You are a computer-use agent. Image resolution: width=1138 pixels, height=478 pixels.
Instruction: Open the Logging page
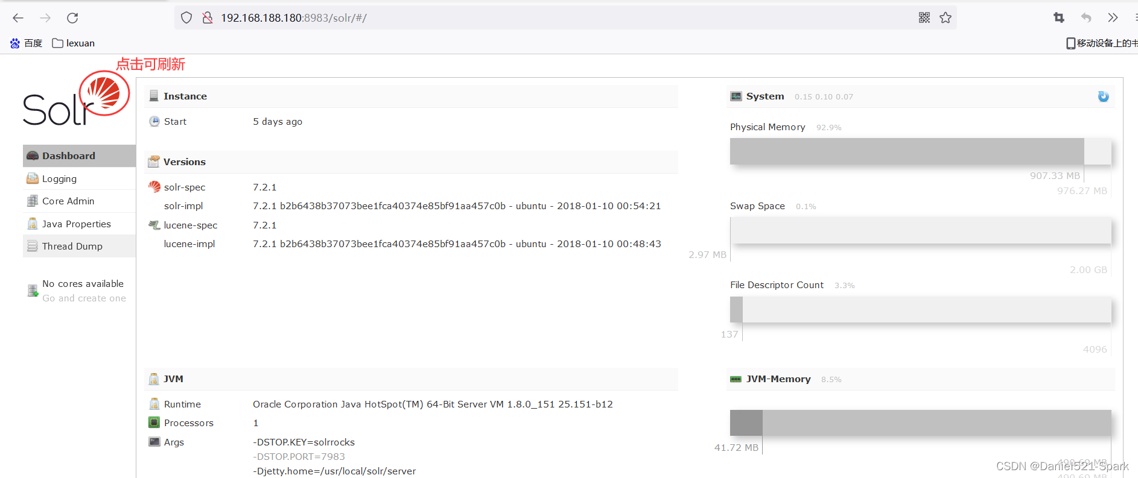coord(79,178)
